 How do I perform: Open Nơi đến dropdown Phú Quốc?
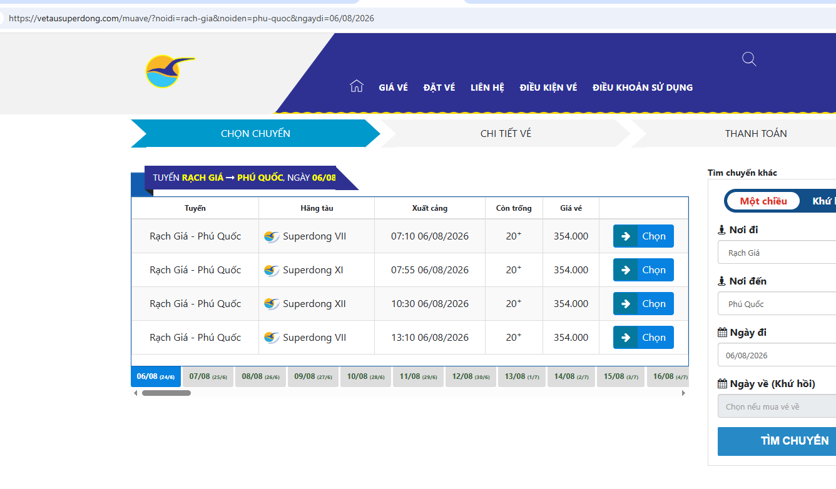(x=777, y=304)
